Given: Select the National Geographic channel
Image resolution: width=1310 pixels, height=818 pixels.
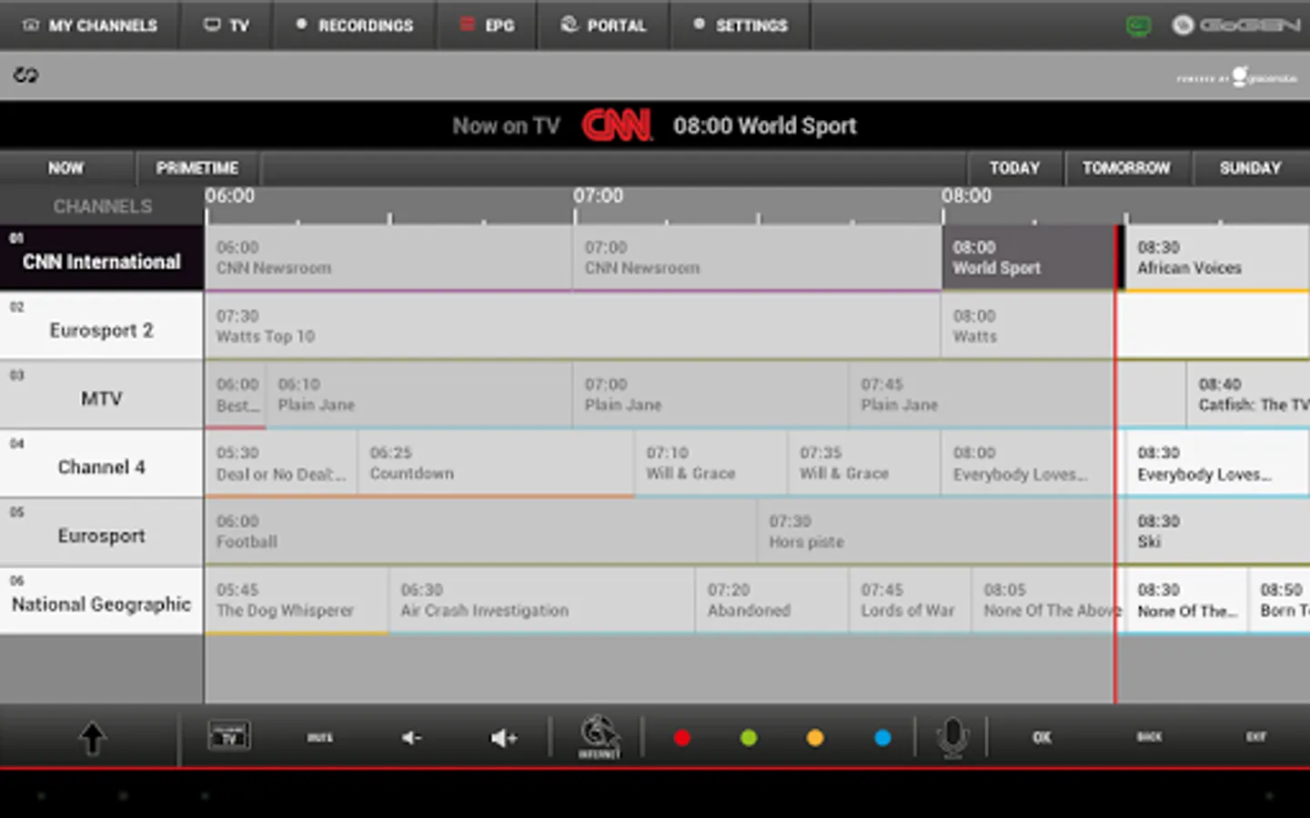Looking at the screenshot, I should [102, 601].
